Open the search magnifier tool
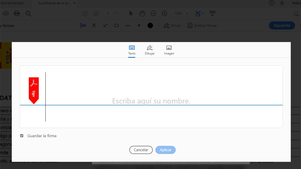This screenshot has width=301, height=169. (28, 14)
